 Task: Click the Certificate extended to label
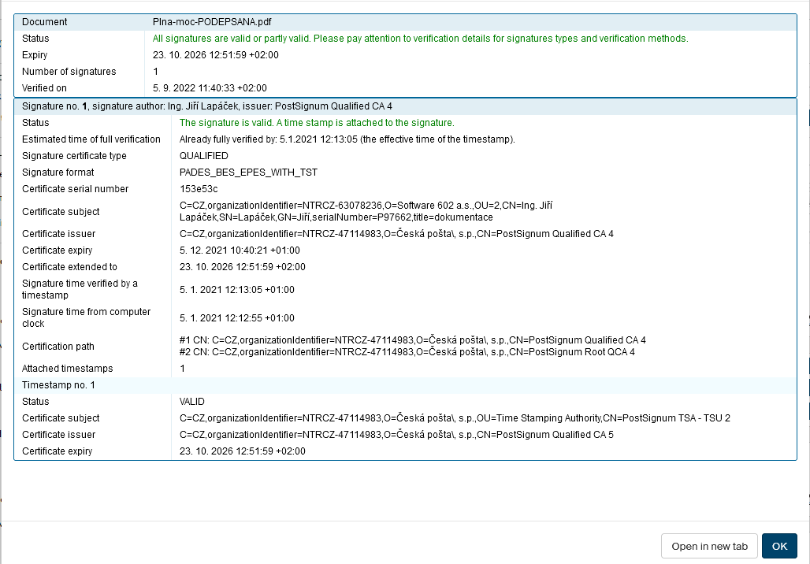[x=69, y=267]
